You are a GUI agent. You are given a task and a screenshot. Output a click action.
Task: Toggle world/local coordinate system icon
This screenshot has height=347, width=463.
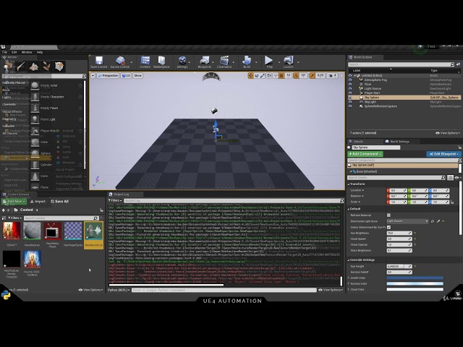click(269, 76)
